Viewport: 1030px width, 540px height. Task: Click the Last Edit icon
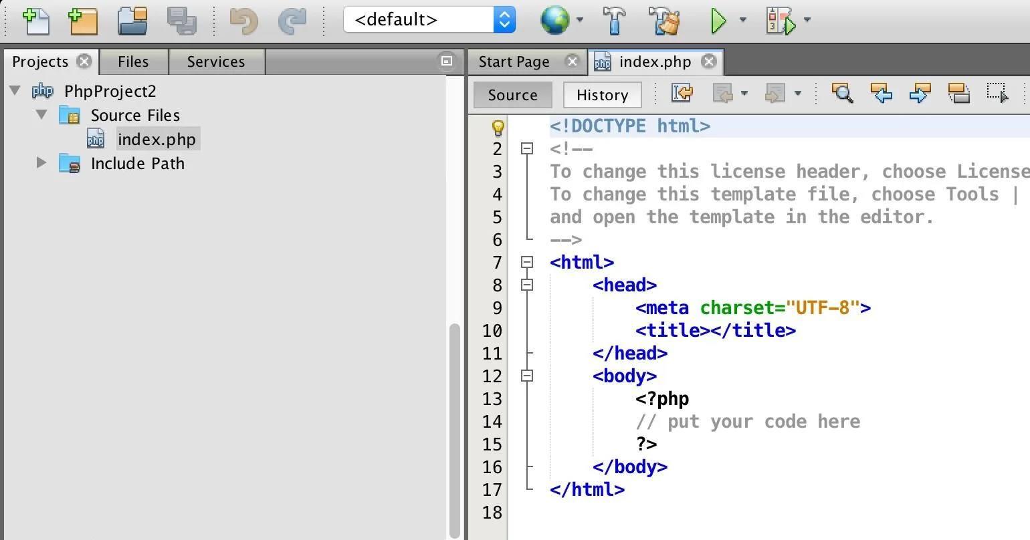(x=682, y=94)
